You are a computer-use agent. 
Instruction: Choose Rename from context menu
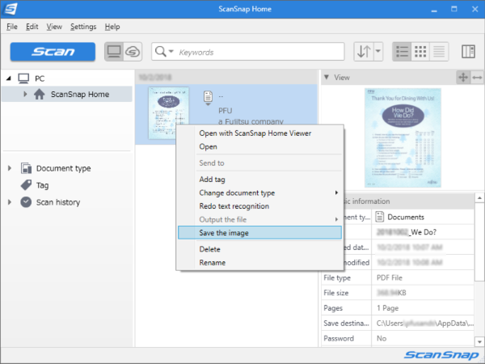pyautogui.click(x=212, y=262)
